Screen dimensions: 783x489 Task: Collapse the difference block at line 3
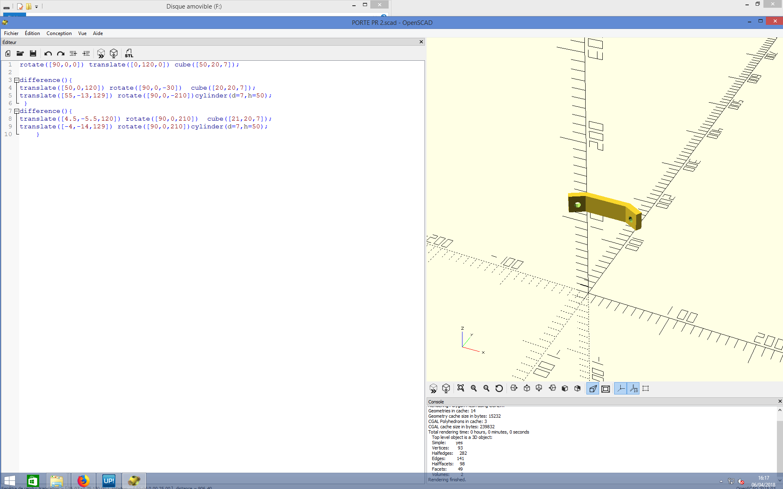(17, 80)
